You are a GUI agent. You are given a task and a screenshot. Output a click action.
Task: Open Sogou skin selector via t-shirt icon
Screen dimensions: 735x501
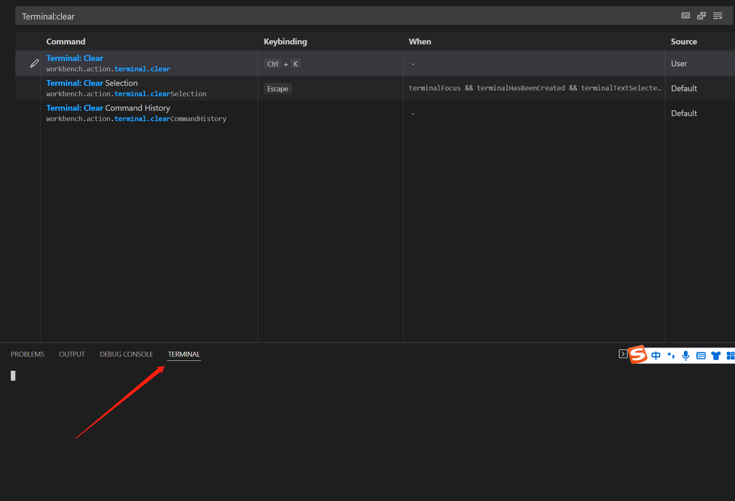pyautogui.click(x=715, y=355)
